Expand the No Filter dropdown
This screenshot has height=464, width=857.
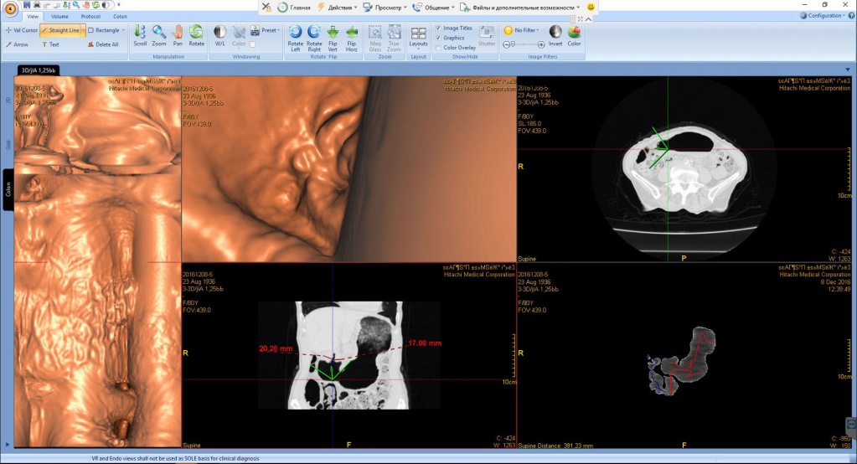(x=522, y=30)
